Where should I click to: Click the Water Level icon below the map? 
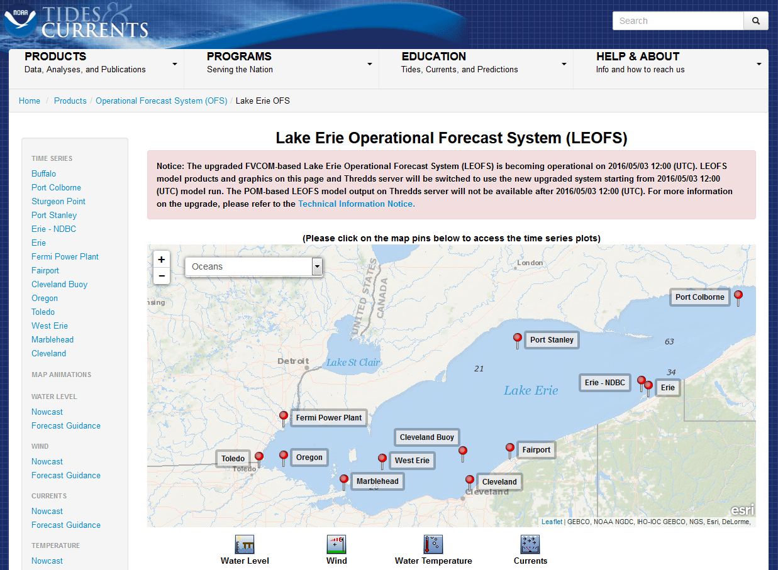pyautogui.click(x=245, y=544)
